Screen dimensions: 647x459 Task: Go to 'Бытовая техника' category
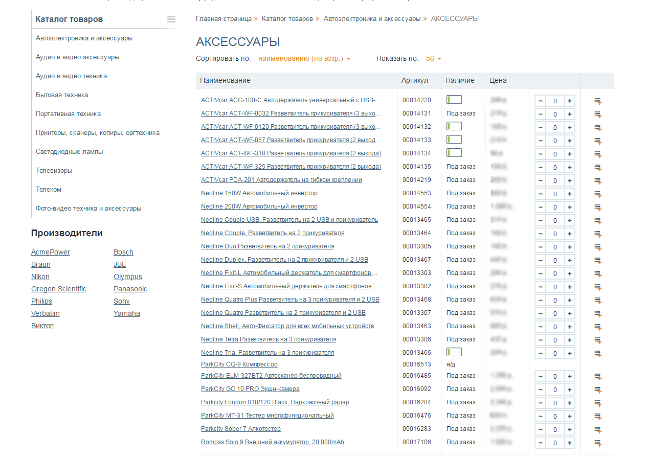click(x=62, y=95)
